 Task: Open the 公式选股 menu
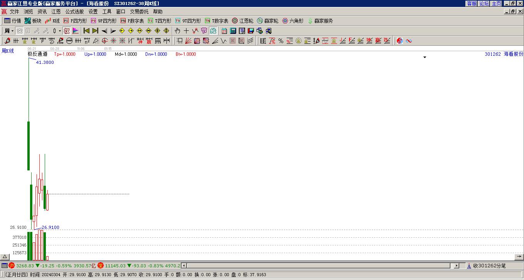click(74, 12)
